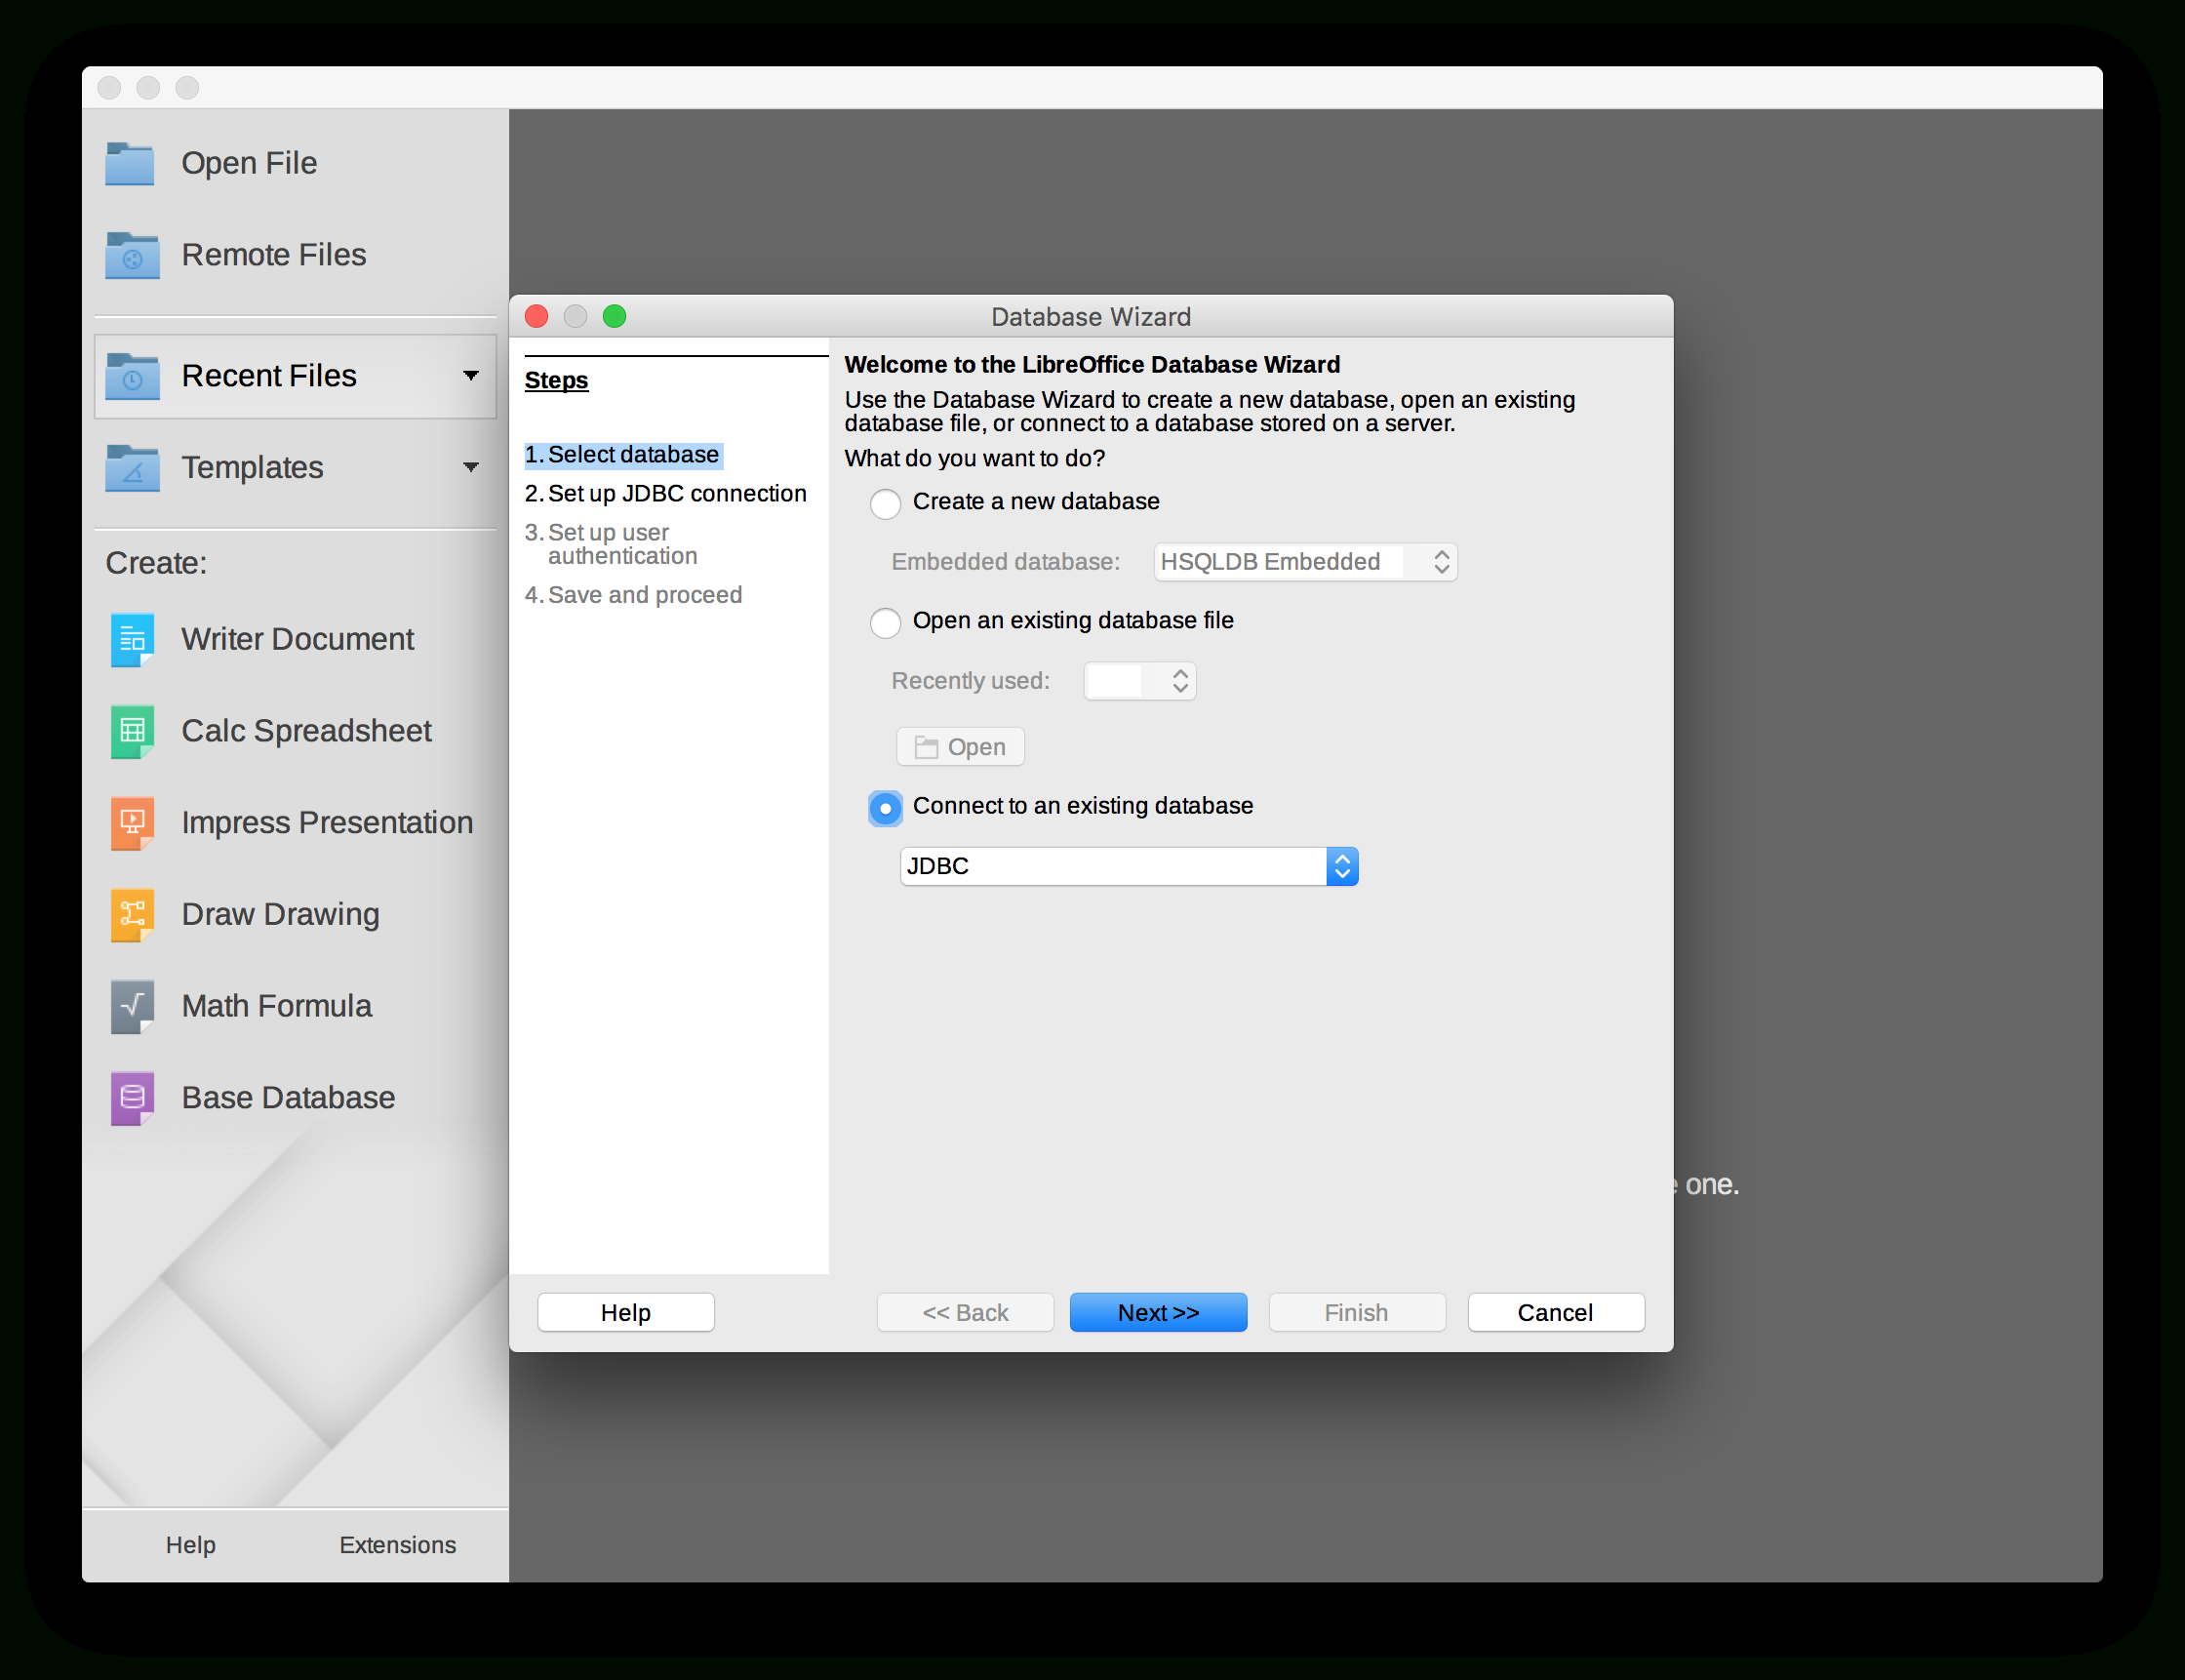Open Extensions from the bottom bar

[397, 1544]
